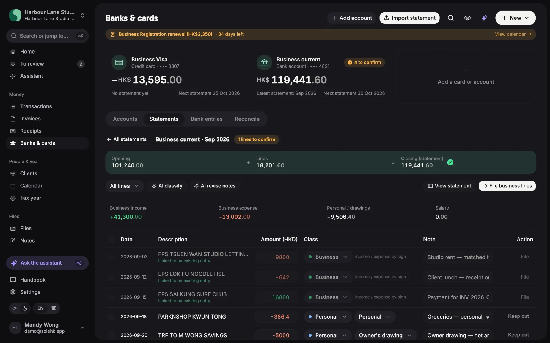Switch to dark theme moon icon
Screen dimensions: 550x343
click(x=25, y=308)
